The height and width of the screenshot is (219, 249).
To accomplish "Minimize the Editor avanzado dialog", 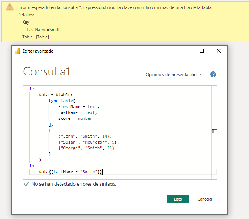I will [185, 51].
